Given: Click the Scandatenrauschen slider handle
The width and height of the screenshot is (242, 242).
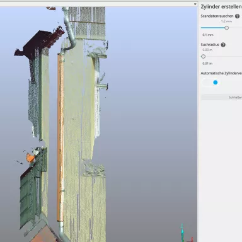Looking at the screenshot, I should pos(226,28).
